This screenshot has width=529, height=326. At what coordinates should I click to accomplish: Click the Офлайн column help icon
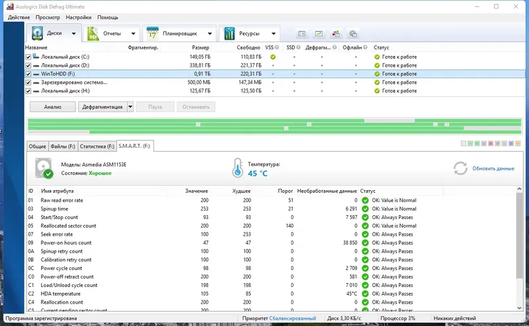pos(365,48)
